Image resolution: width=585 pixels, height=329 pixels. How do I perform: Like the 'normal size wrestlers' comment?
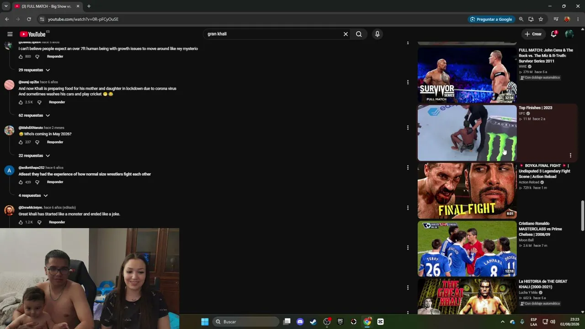pyautogui.click(x=21, y=182)
